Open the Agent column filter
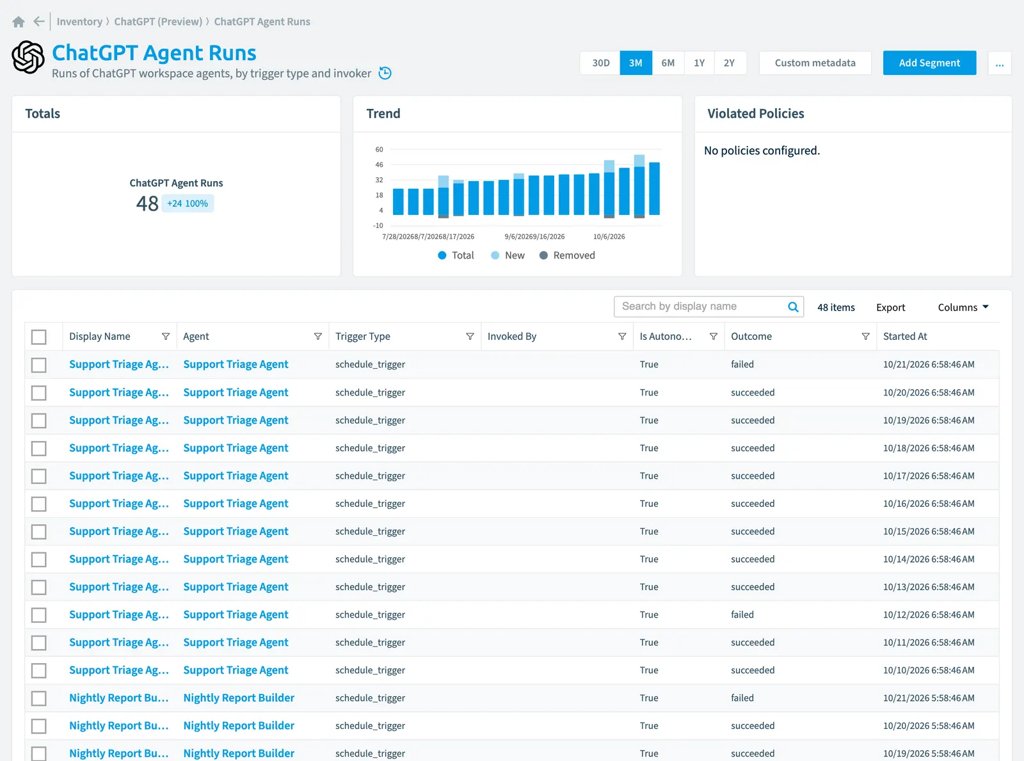Screen dimensions: 1024x761 tap(318, 337)
